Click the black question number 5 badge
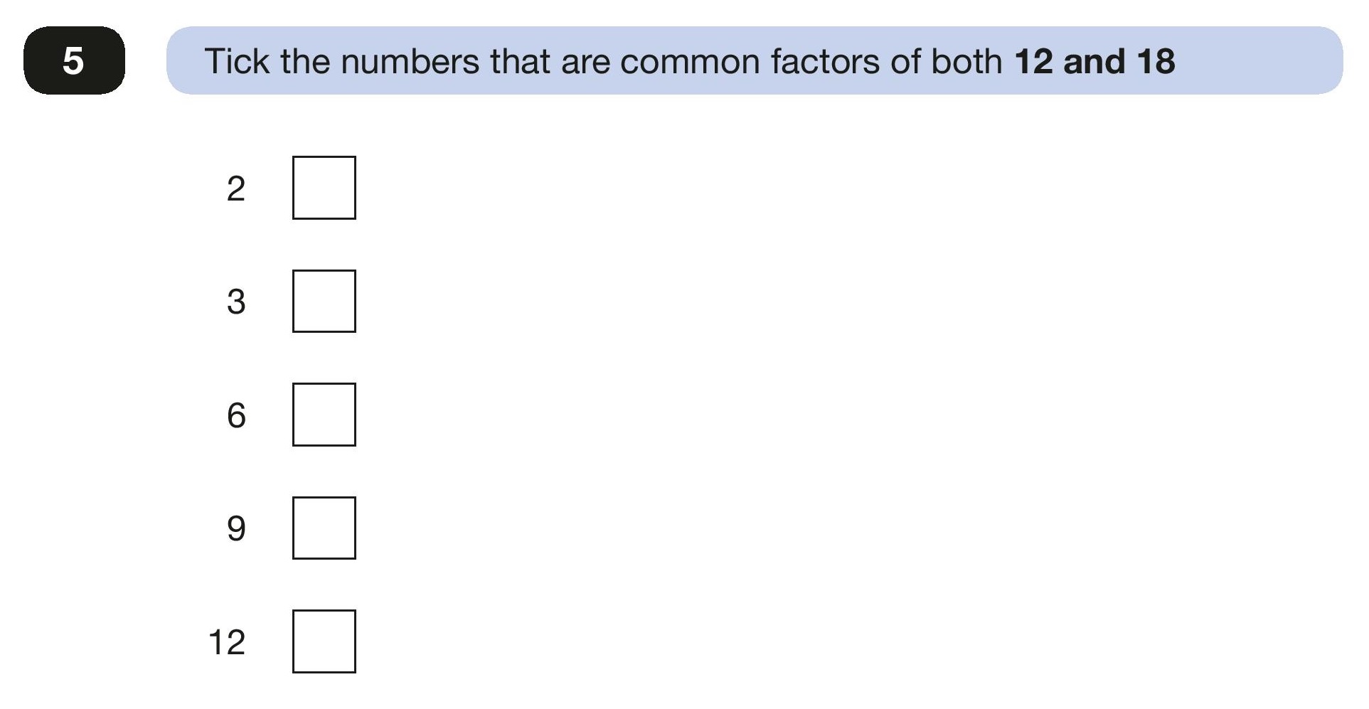Viewport: 1369px width, 709px height. pos(74,60)
